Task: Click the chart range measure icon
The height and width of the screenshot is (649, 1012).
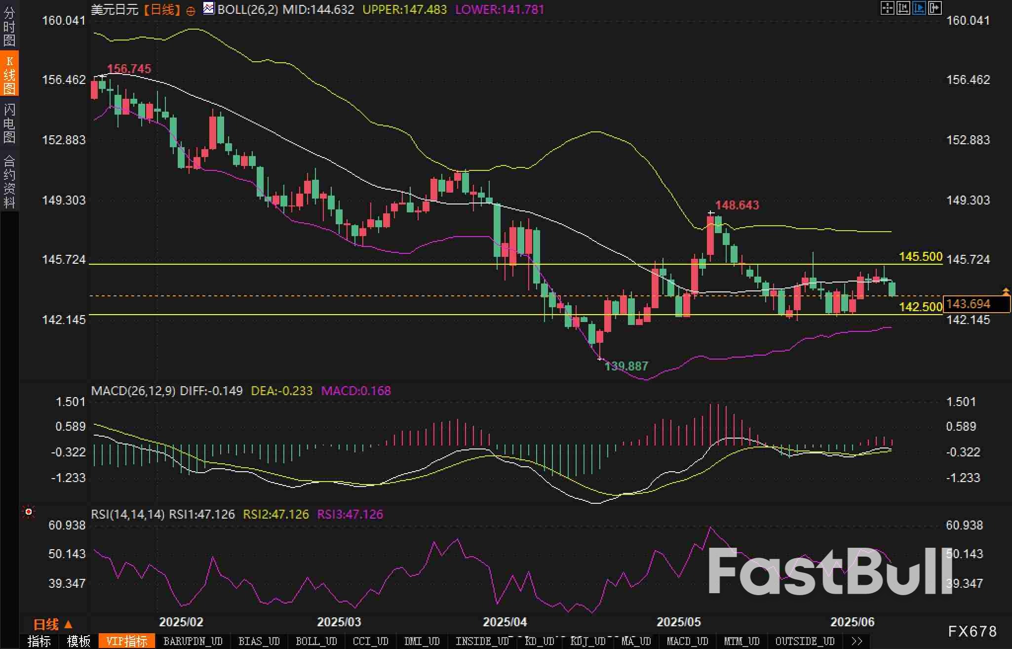Action: 903,8
